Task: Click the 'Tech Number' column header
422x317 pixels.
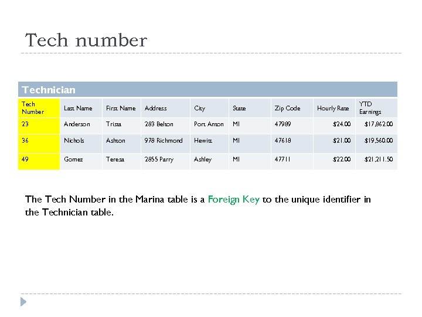Action: tap(39, 108)
